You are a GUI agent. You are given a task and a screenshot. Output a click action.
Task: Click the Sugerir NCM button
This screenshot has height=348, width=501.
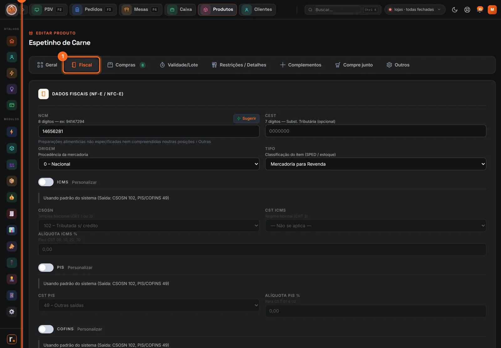[x=246, y=119]
